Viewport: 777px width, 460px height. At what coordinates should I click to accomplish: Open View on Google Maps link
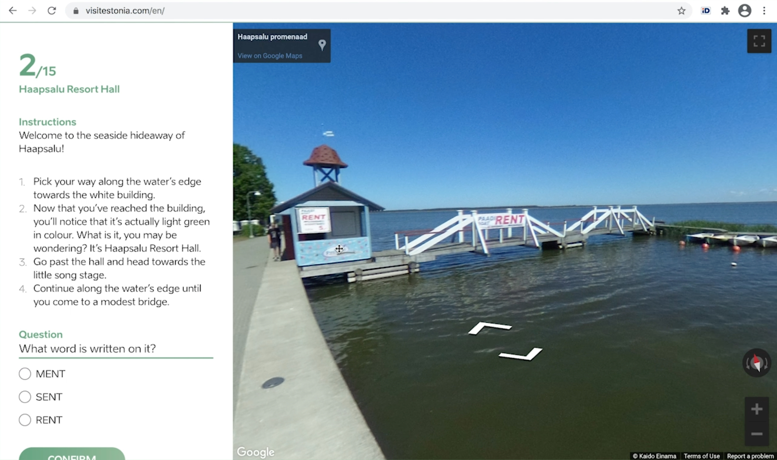pos(270,56)
